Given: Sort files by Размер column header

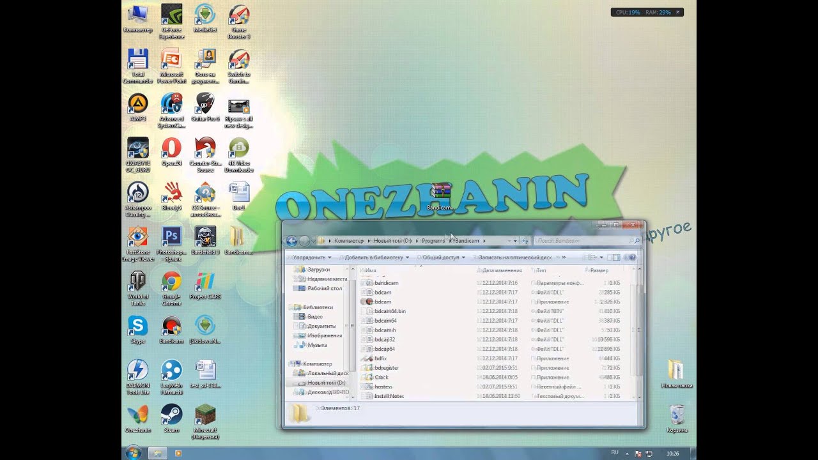Looking at the screenshot, I should (x=599, y=270).
